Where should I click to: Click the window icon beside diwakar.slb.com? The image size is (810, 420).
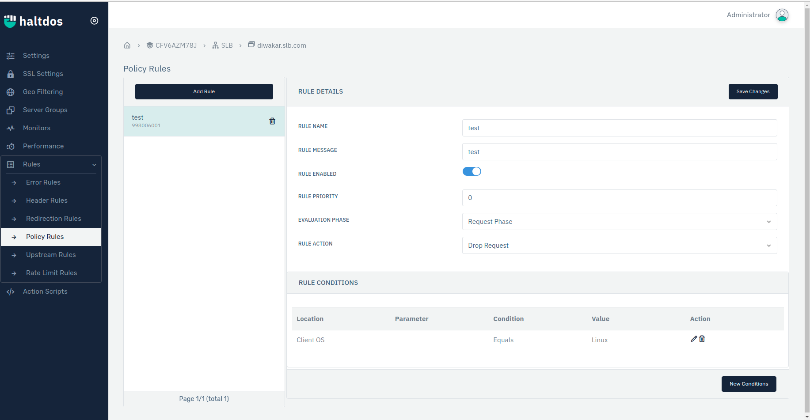pos(251,44)
